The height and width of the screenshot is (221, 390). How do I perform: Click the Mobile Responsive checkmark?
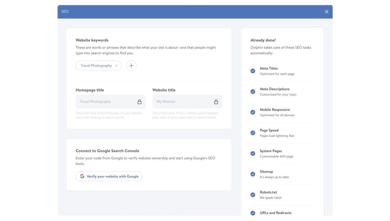tap(253, 112)
